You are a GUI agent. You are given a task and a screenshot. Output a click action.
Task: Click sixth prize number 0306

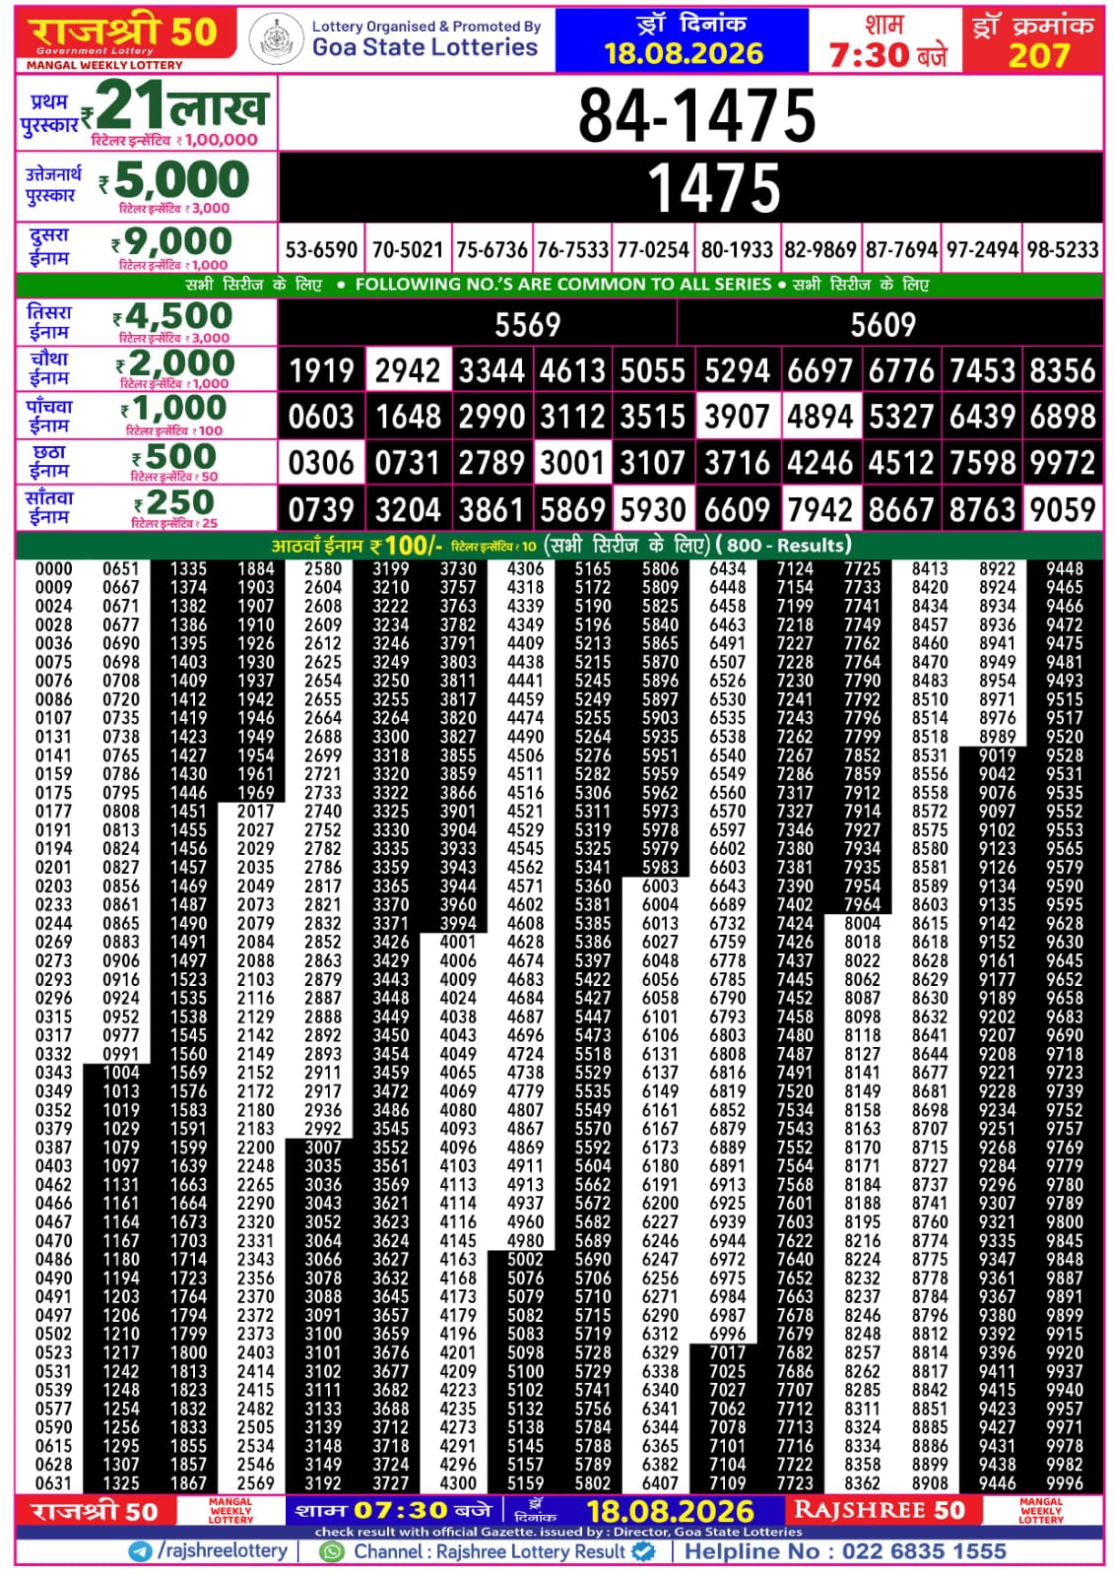click(321, 463)
